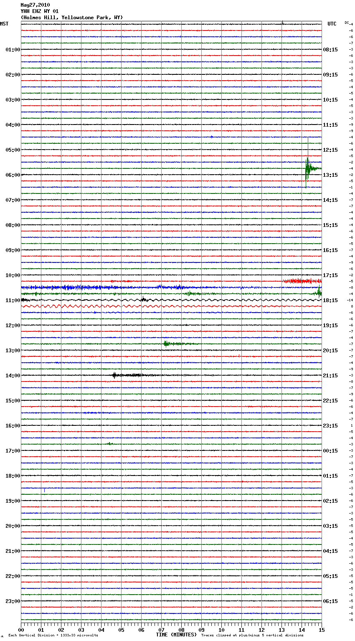Click the 18:15 UTC time label
Image resolution: width=355 pixels, height=641 pixels.
click(330, 300)
